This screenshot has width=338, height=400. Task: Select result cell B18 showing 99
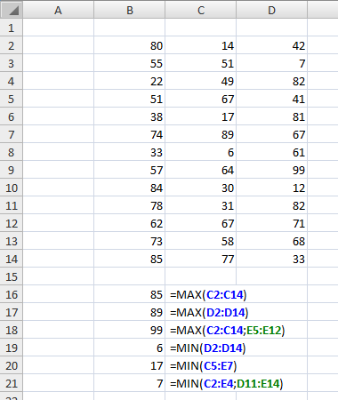[x=130, y=330]
